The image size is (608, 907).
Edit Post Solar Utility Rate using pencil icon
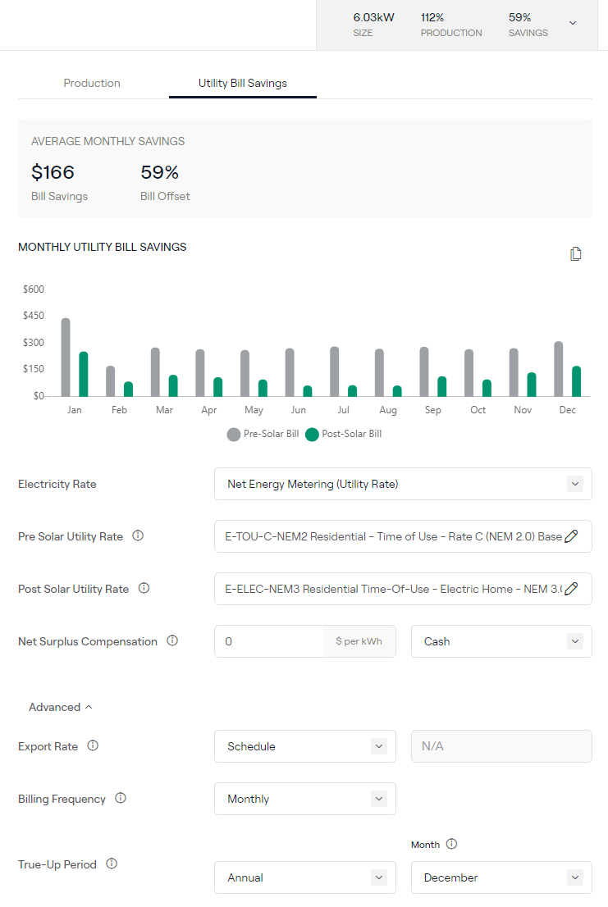572,589
